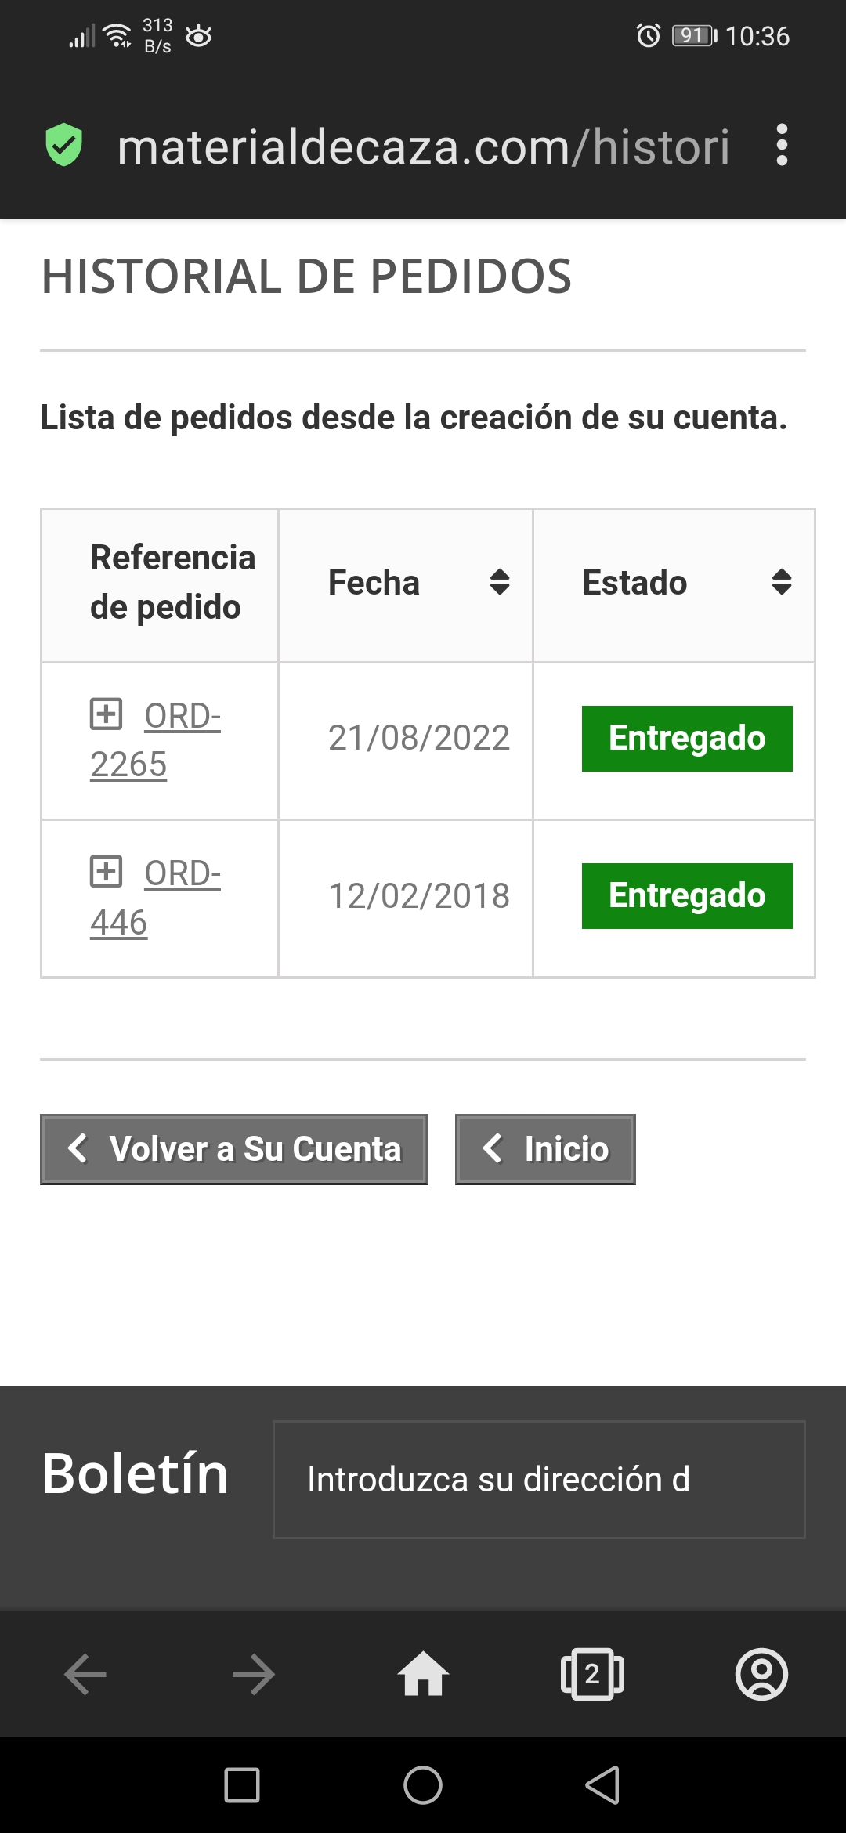This screenshot has height=1833, width=846.
Task: Tap the URL address bar
Action: click(x=423, y=146)
